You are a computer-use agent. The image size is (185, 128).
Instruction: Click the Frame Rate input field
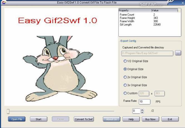pos(145,102)
